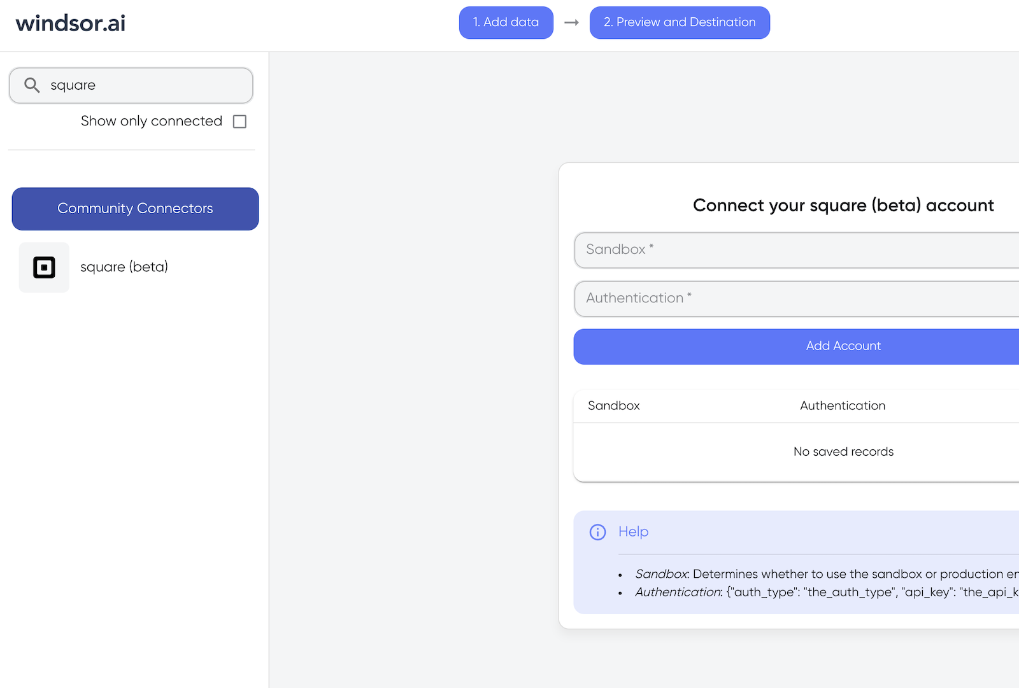The image size is (1019, 688).
Task: Open the Sandbox field
Action: tap(797, 250)
